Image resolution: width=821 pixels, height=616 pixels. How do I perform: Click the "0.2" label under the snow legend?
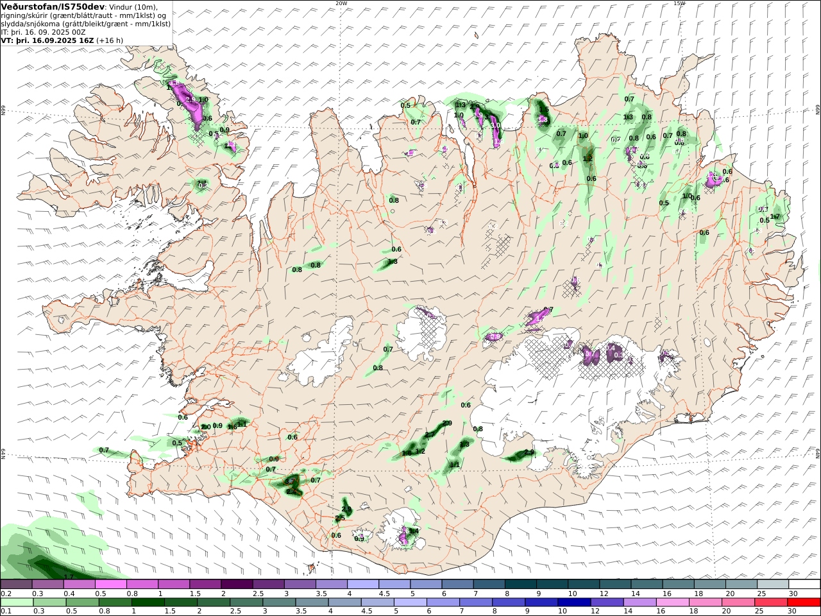pyautogui.click(x=5, y=594)
